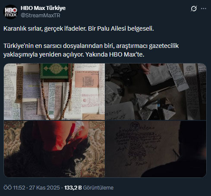Click the sentence 'Karanlık sırlar, gerçek ifadeler.'
The image size is (211, 196).
(x=45, y=28)
